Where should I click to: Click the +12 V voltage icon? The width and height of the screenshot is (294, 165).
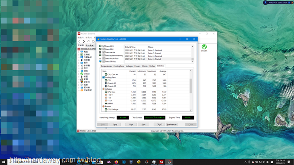click(x=106, y=101)
